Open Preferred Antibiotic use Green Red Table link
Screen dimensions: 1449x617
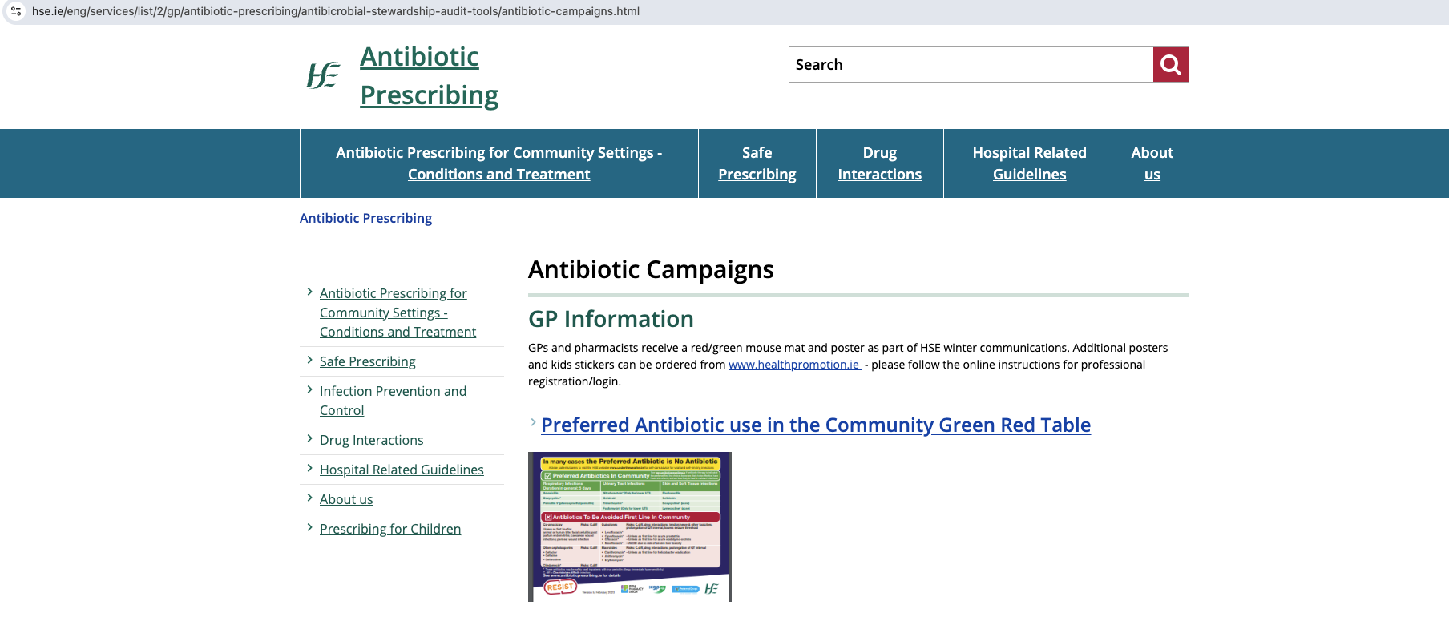(x=815, y=425)
